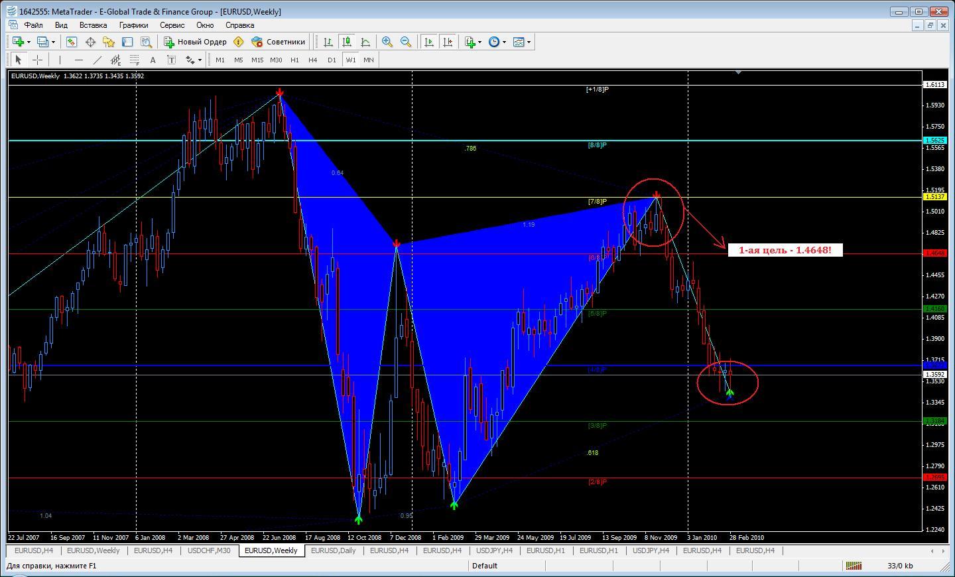Open the Справка menu
Viewport: 955px width, 577px height.
(x=239, y=25)
